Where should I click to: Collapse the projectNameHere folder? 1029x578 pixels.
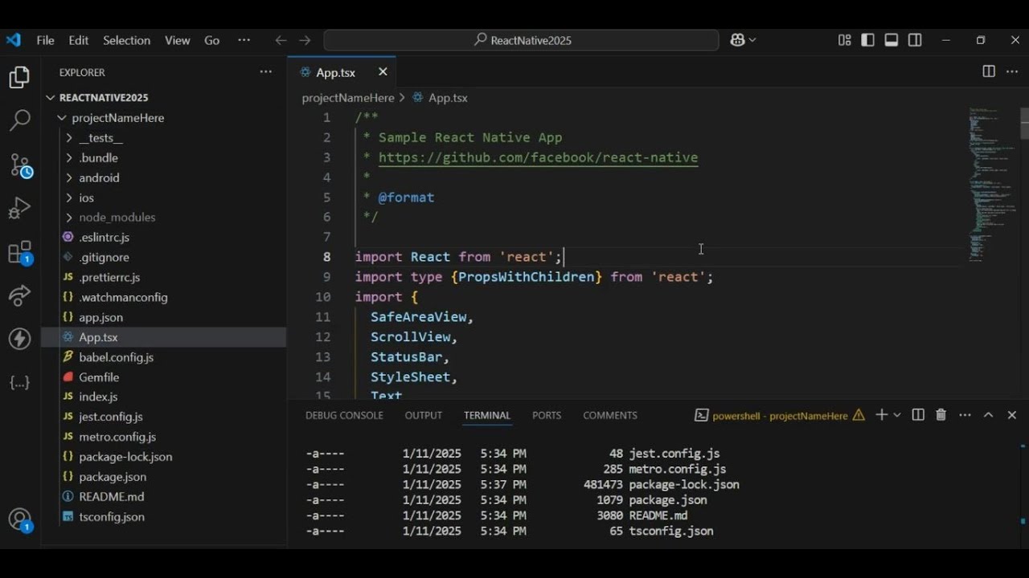coord(117,118)
